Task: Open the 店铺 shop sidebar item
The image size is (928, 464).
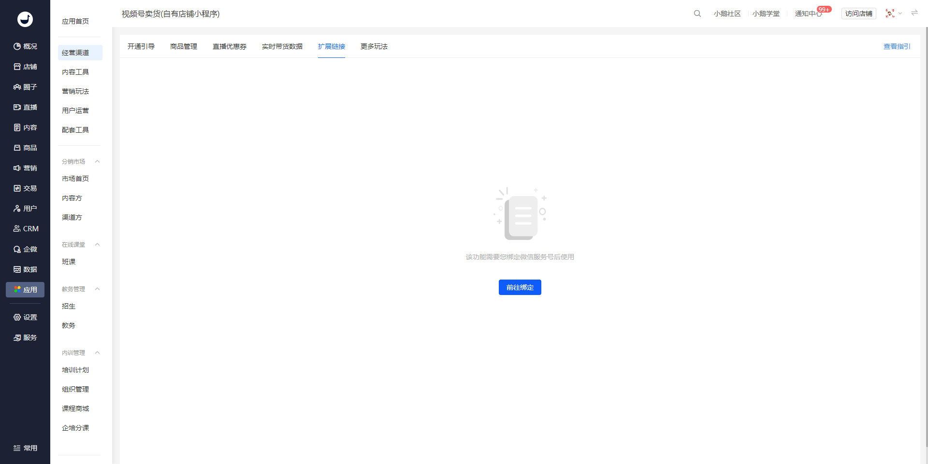Action: click(x=25, y=67)
